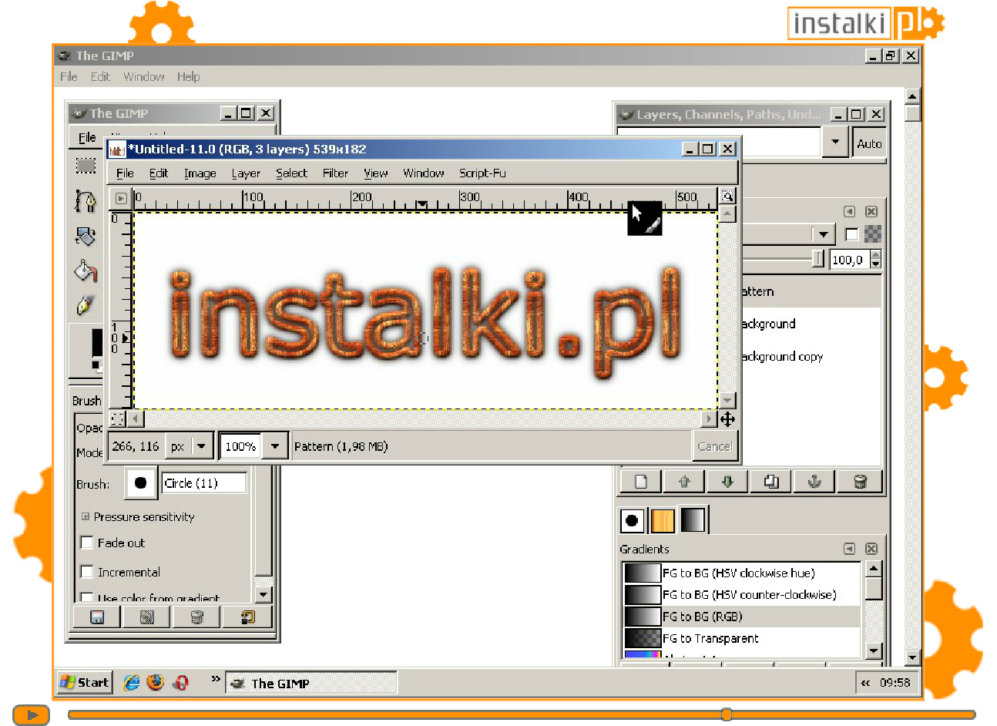The height and width of the screenshot is (726, 997).
Task: Open the Help menu in the outer GIMP window
Action: pyautogui.click(x=188, y=76)
